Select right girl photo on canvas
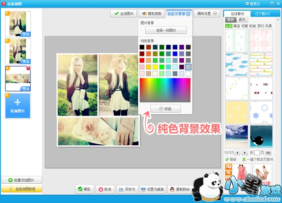The width and height of the screenshot is (282, 203). pos(118,85)
